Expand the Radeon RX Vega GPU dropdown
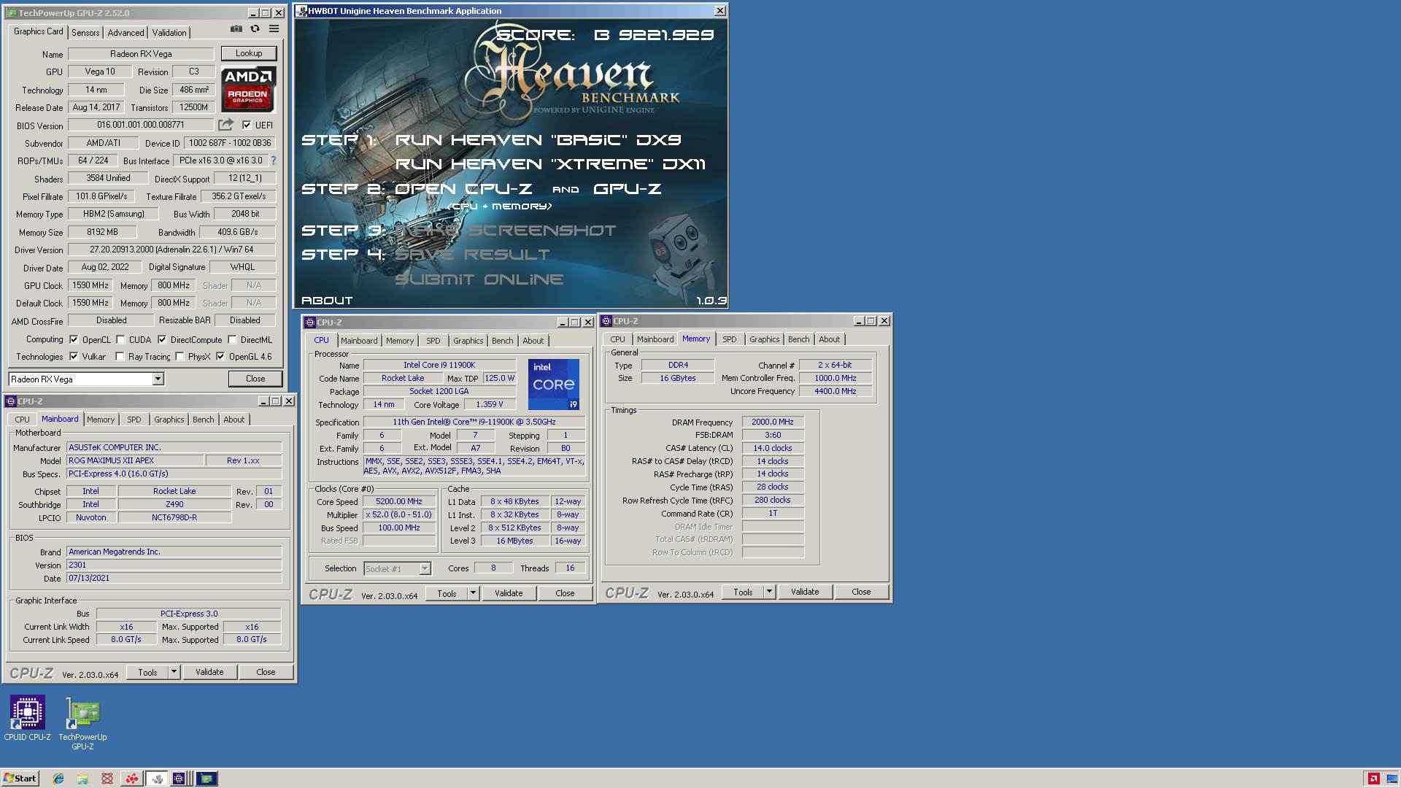The height and width of the screenshot is (788, 1401). [x=158, y=379]
